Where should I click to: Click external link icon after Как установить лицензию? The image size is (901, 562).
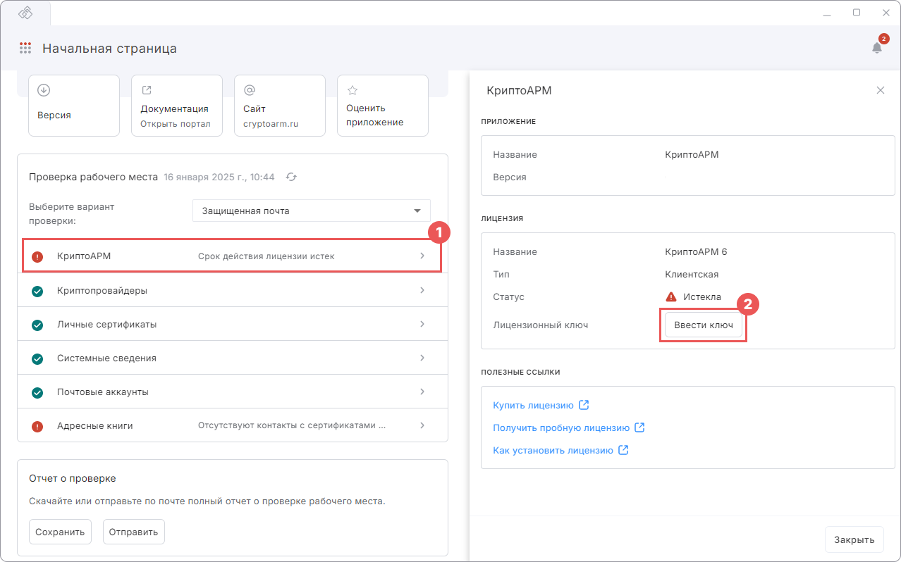(x=623, y=450)
